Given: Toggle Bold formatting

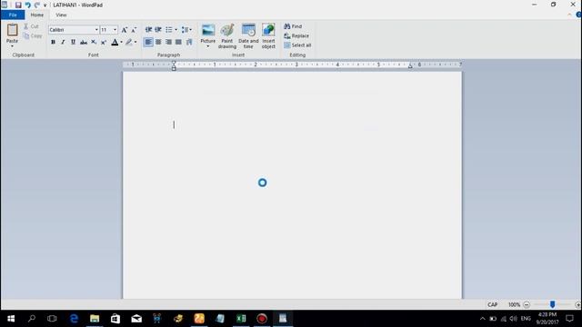Looking at the screenshot, I should (53, 43).
